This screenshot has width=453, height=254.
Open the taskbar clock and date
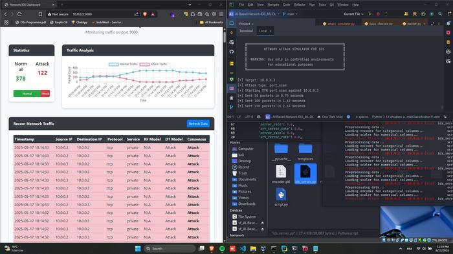pos(442,249)
